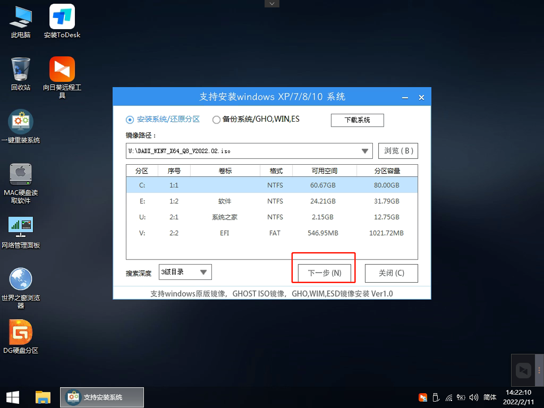Screen dimensions: 544x408
Task: Click the battery status tray icon
Action: point(461,398)
